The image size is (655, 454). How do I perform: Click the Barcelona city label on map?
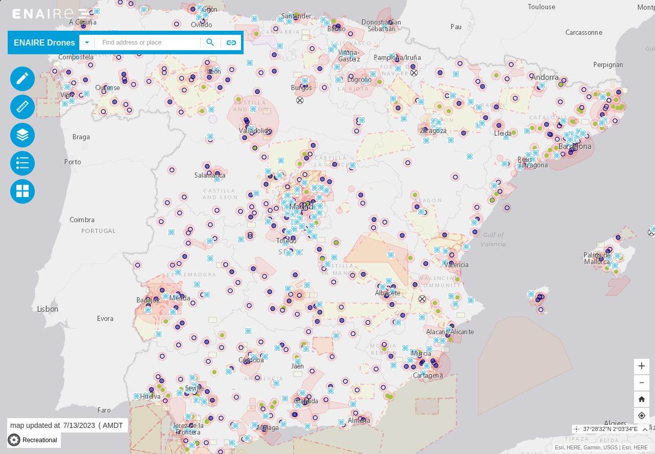pos(575,146)
